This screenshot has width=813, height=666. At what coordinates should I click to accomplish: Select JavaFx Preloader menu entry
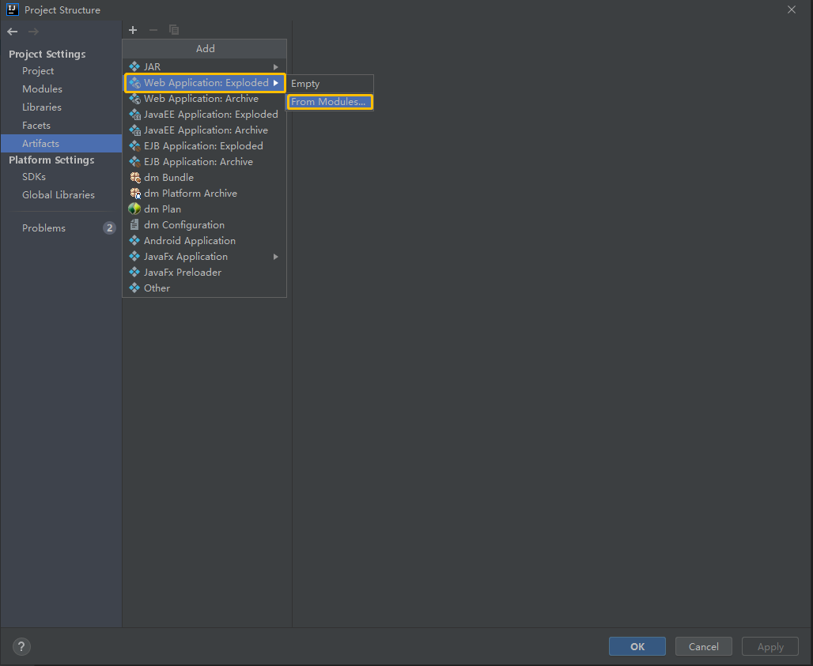(205, 272)
